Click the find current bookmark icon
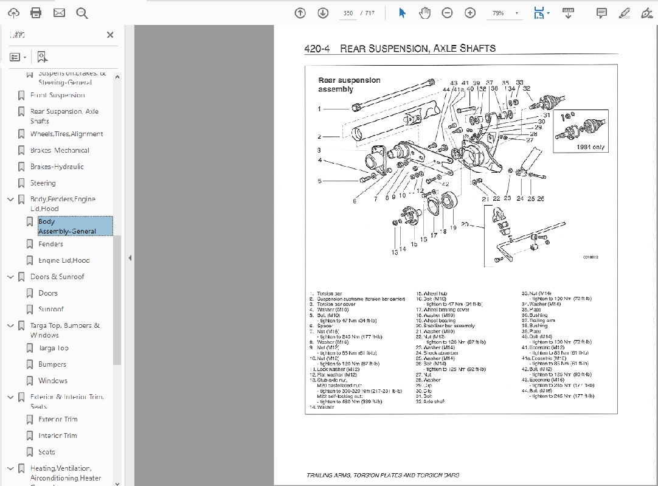The height and width of the screenshot is (486, 658). click(43, 57)
